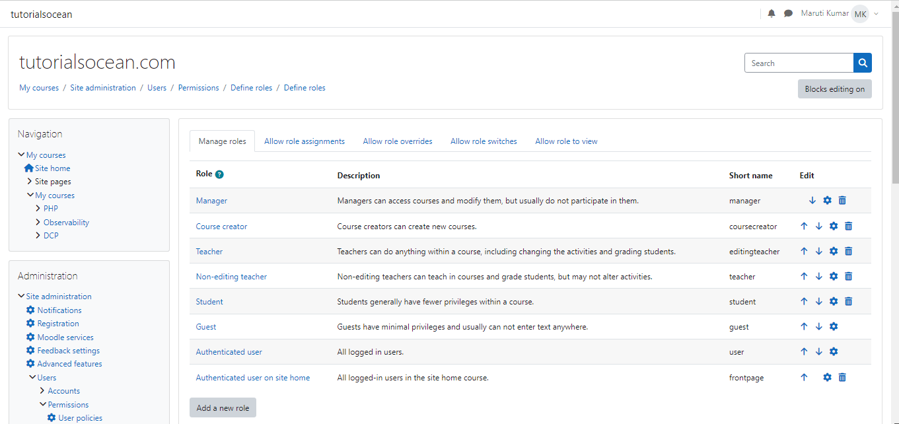Screen dimensions: 899x424
Task: Expand the PHP course node
Action: (x=38, y=208)
